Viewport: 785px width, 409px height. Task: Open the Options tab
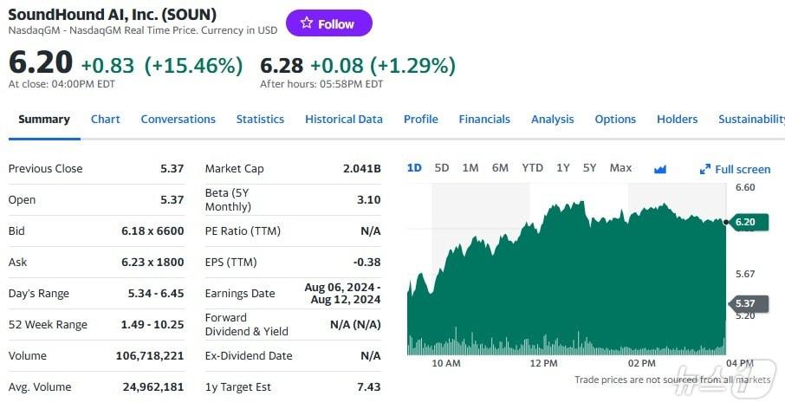(x=615, y=120)
